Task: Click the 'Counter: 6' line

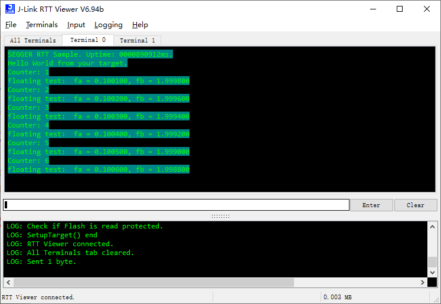Action: click(28, 161)
